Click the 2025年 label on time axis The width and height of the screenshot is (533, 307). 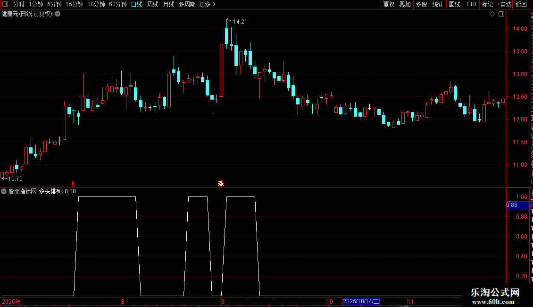[11, 301]
